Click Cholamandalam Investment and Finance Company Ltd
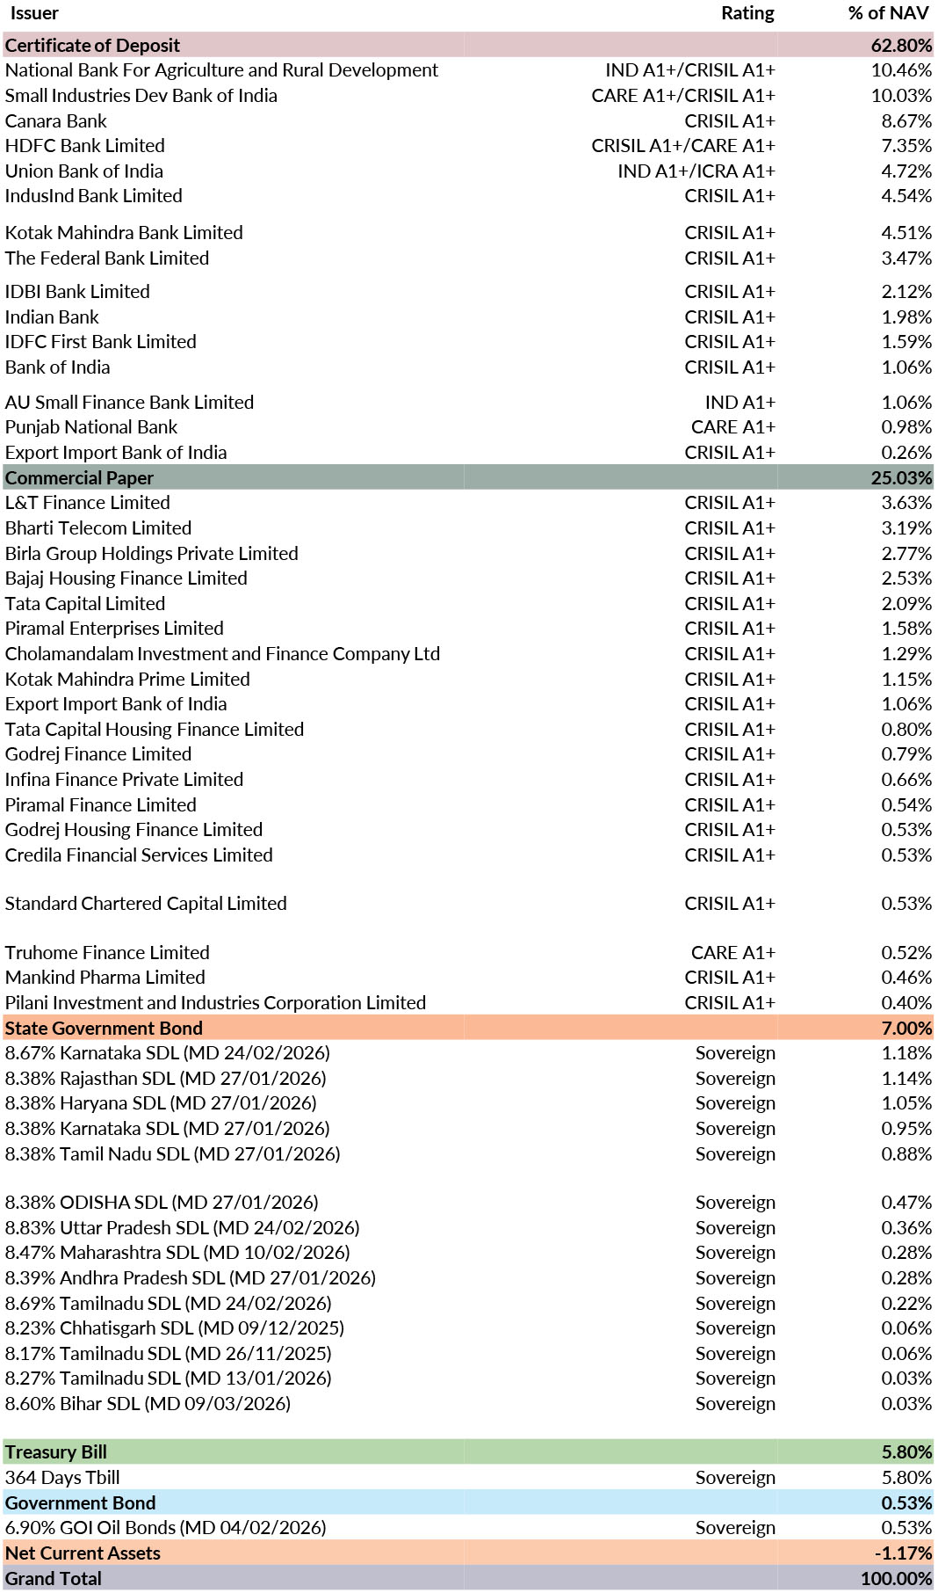This screenshot has width=938, height=1593. [222, 654]
